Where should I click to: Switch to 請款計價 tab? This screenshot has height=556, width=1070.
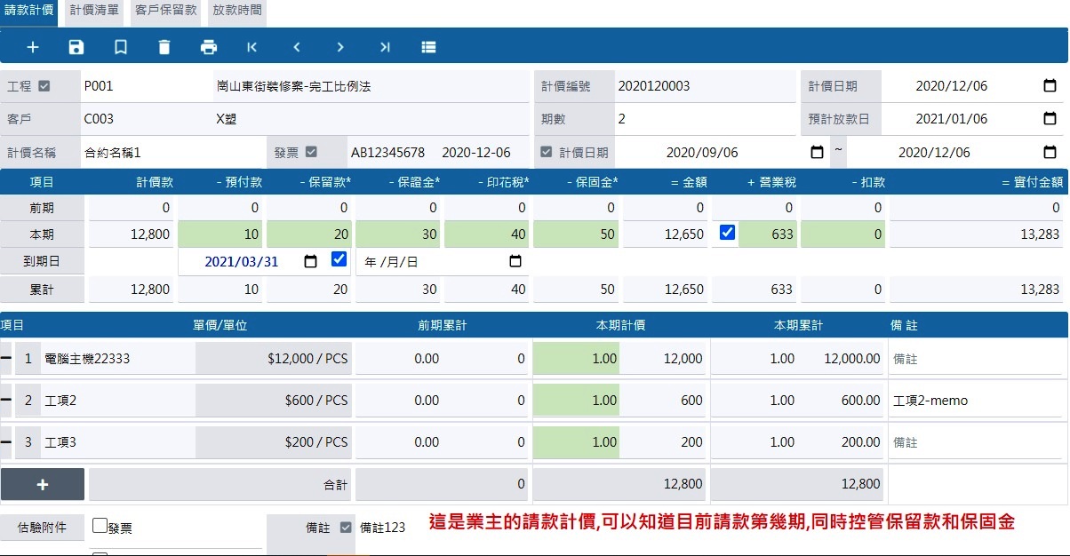tap(29, 11)
